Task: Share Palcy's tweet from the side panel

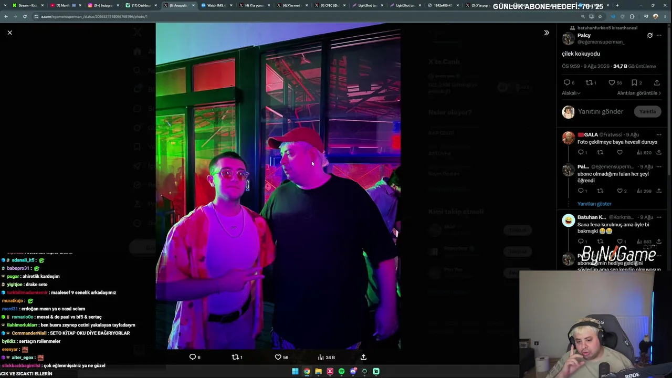Action: 657,83
